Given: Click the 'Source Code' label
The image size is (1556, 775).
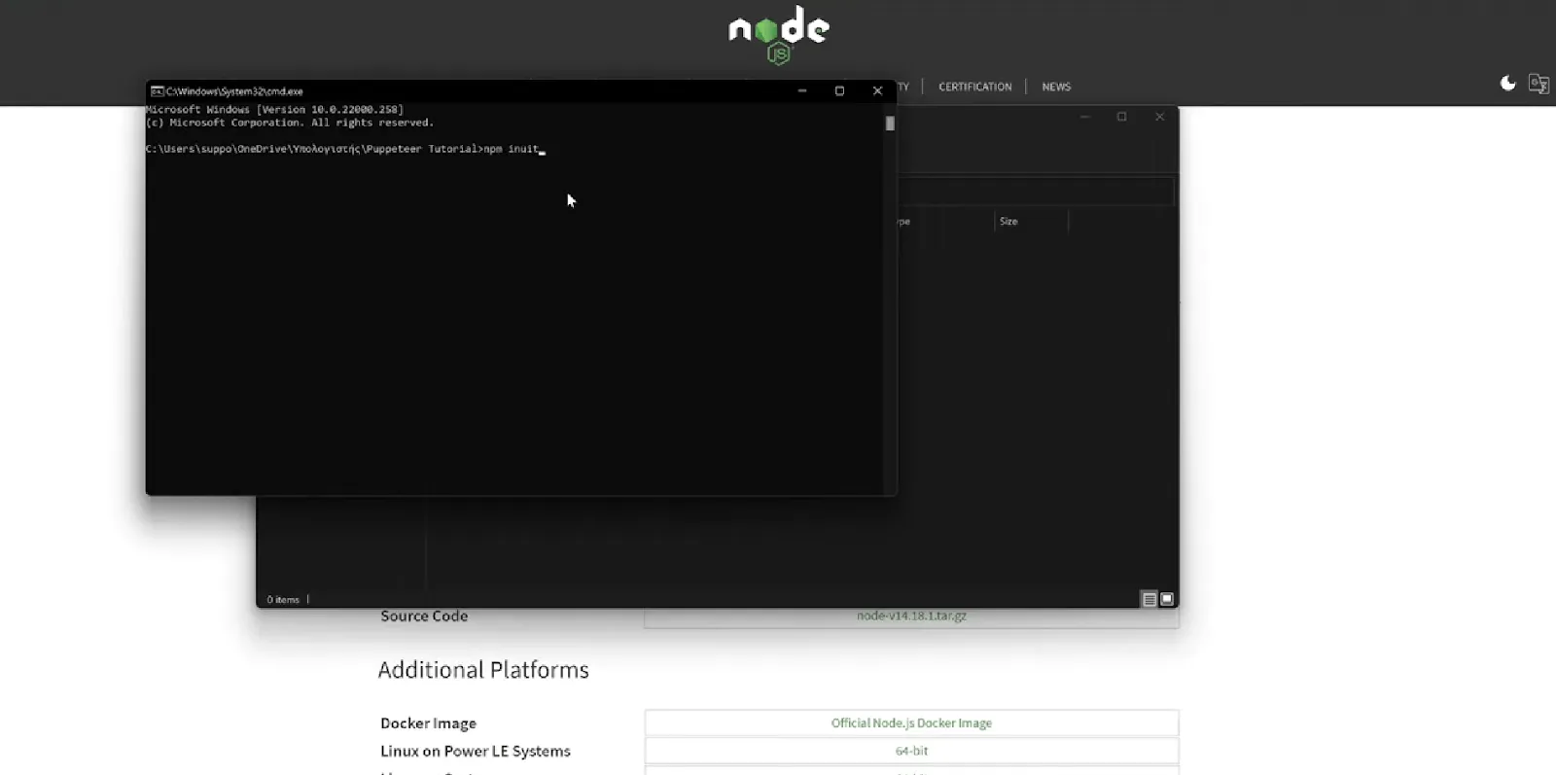Looking at the screenshot, I should click(424, 616).
